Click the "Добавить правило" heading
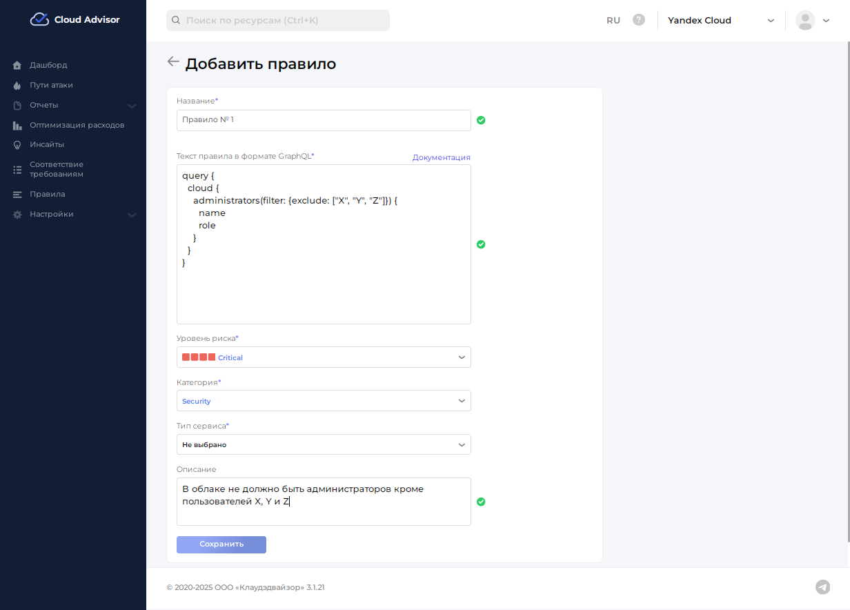This screenshot has height=610, width=850. tap(261, 64)
